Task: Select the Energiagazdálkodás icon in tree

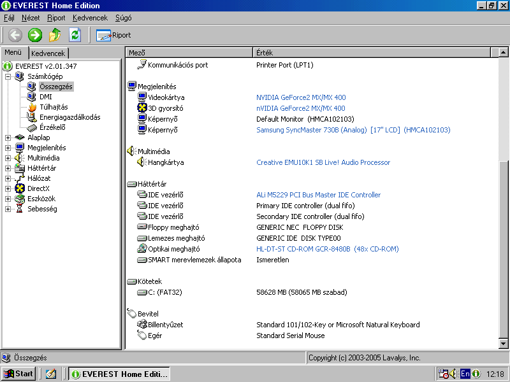Action: point(31,117)
